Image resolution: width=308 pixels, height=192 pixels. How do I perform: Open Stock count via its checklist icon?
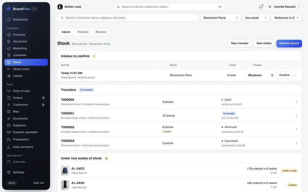9,69
